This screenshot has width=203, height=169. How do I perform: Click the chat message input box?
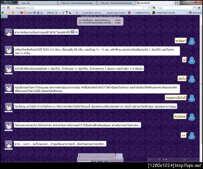[x=97, y=156]
